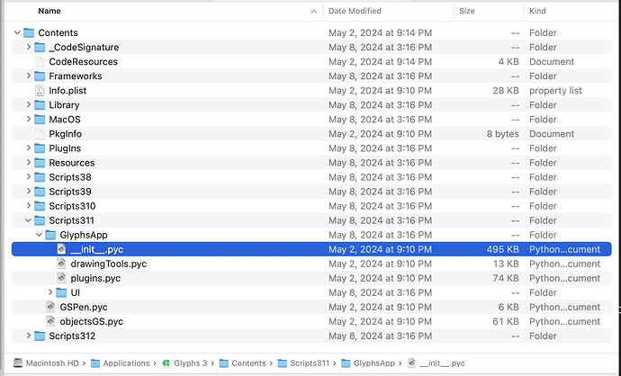
Task: Sort by the Size column header
Action: coord(468,12)
